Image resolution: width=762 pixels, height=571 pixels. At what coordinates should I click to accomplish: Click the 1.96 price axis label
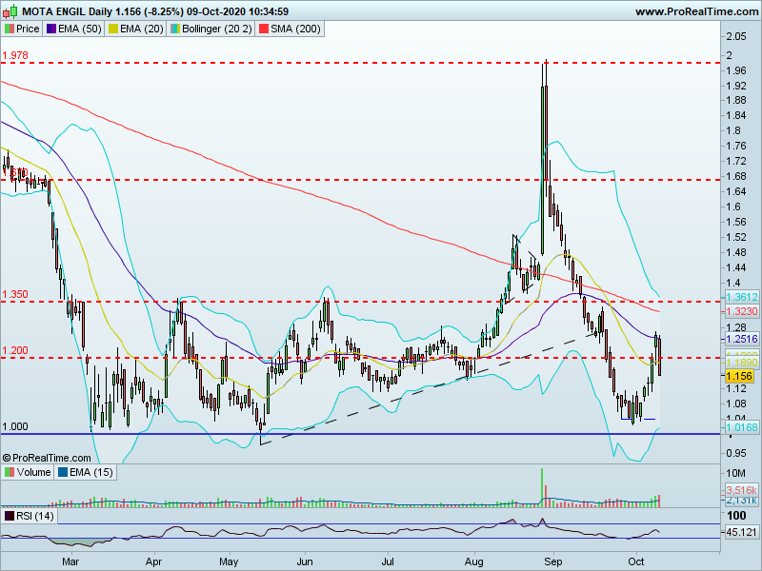coord(736,70)
